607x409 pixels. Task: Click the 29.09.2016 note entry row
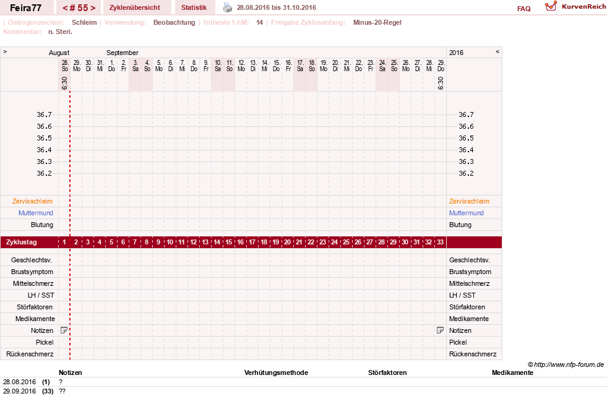click(303, 391)
